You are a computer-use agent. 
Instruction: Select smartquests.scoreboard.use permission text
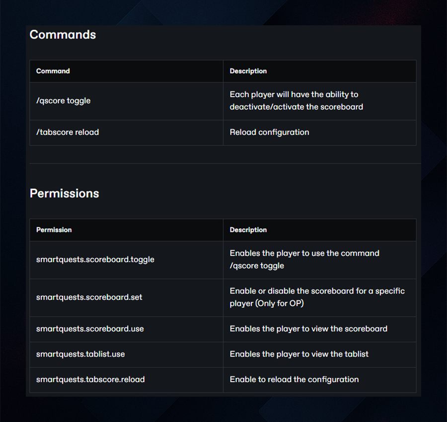90,329
